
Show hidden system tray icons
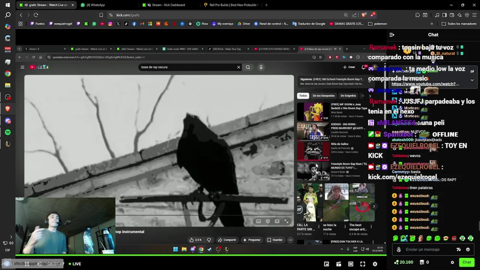[x=341, y=249]
